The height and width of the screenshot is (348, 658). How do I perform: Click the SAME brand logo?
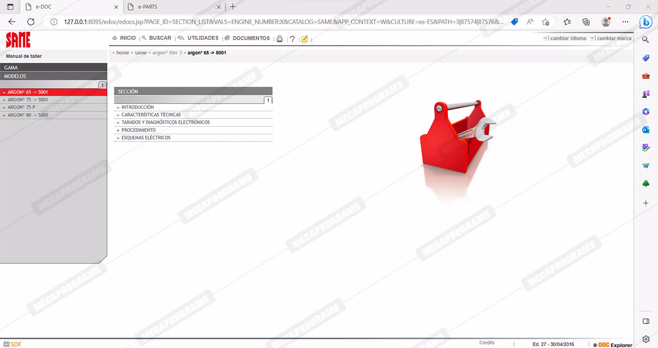[18, 40]
